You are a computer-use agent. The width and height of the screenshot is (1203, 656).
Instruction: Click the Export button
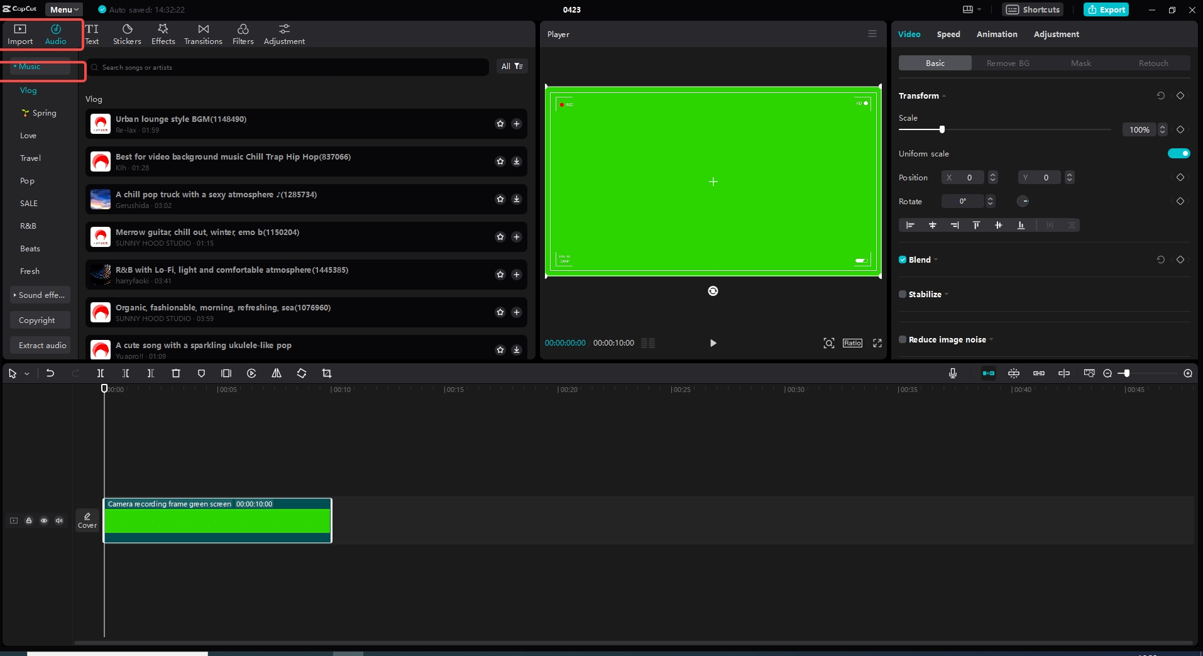click(1106, 9)
